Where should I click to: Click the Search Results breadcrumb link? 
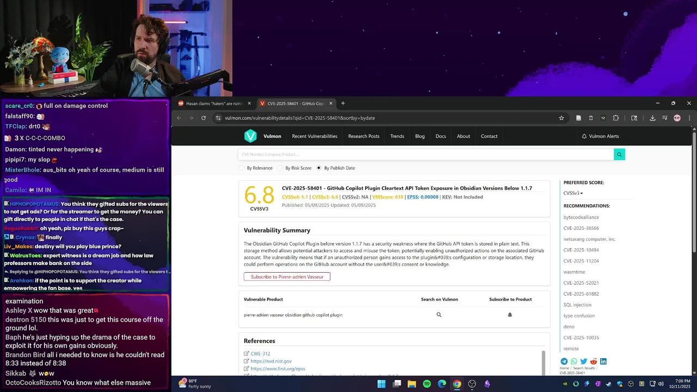(x=584, y=369)
